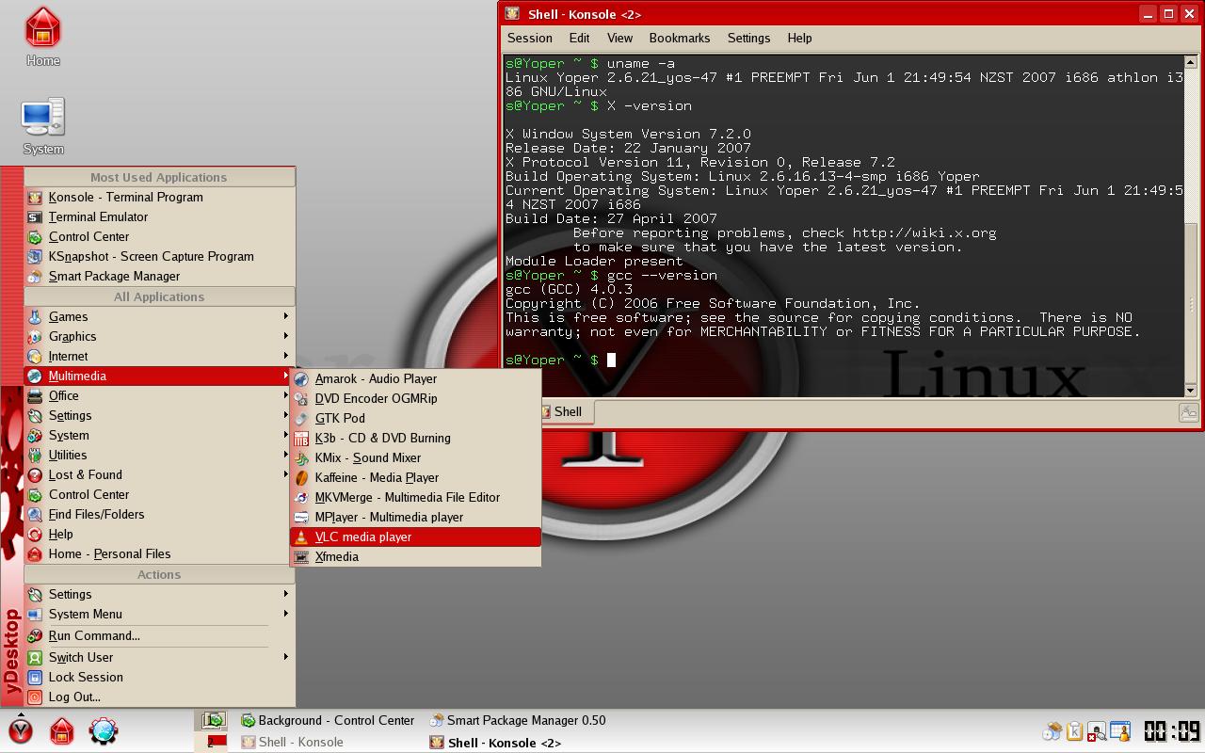This screenshot has width=1205, height=753.
Task: Open MKVMerge - Multimedia File Editor
Action: pos(415,497)
